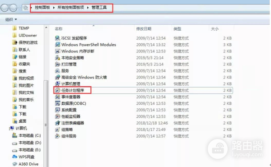The image size is (271, 167).
Task: Click date 2018/12/18 12:46 for 注册表编辑器
Action: pyautogui.click(x=152, y=123)
